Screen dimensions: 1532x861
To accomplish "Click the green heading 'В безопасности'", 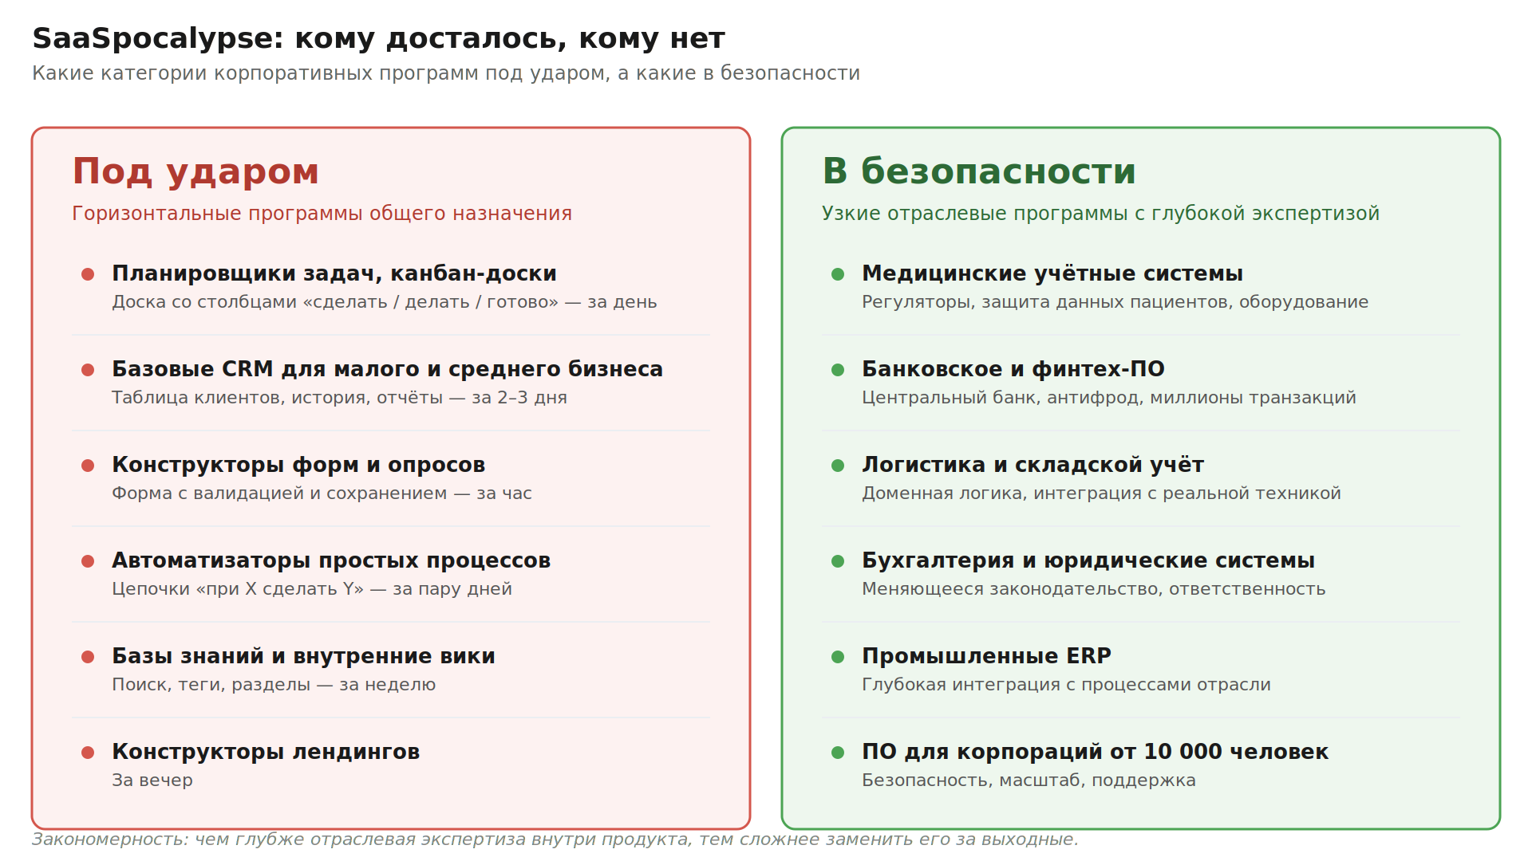I will coord(978,171).
